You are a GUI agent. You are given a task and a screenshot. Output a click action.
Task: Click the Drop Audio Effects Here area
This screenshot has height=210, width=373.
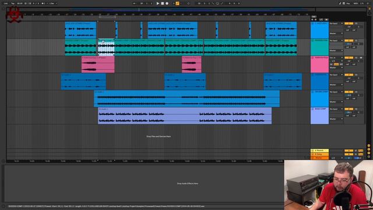[x=188, y=184]
